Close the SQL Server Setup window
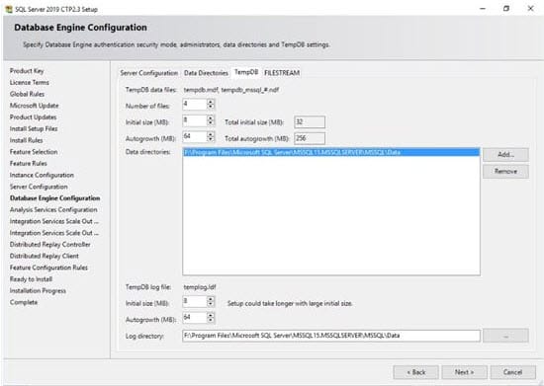Image resolution: width=544 pixels, height=386 pixels. (x=530, y=9)
